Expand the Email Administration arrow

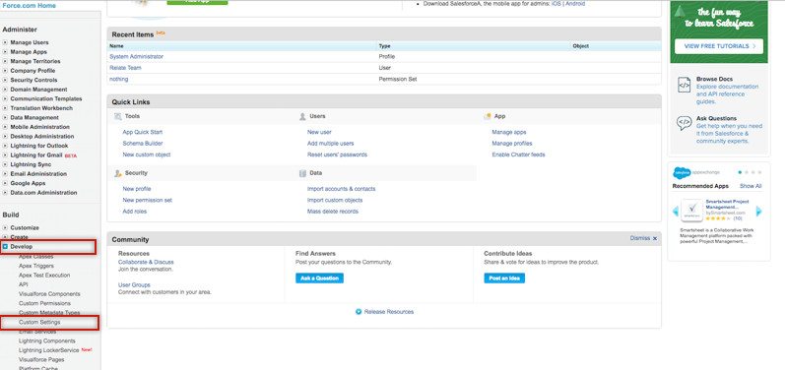[x=5, y=174]
